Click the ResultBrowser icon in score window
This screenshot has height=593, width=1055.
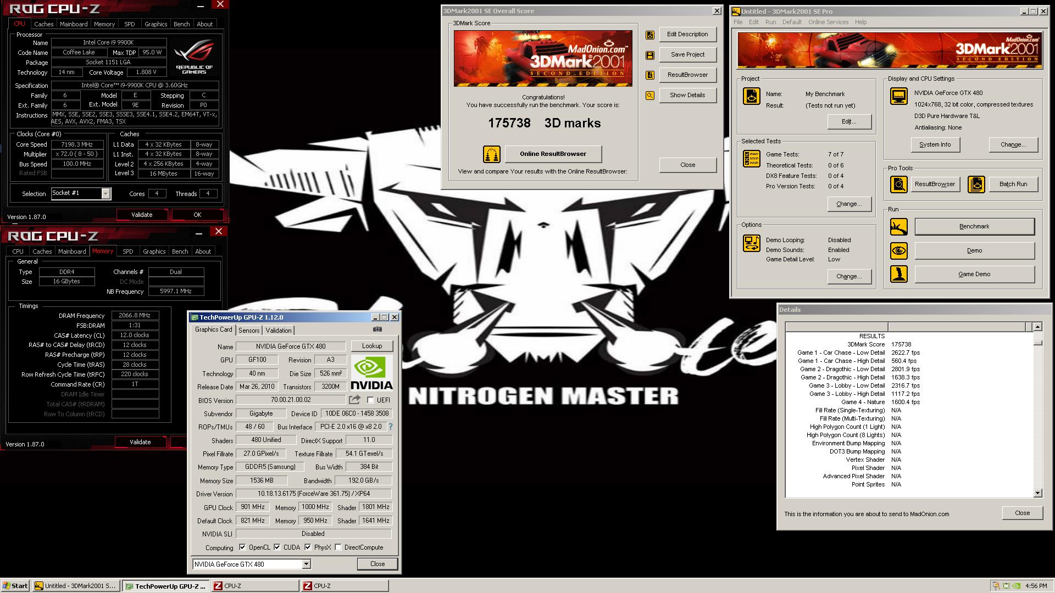pyautogui.click(x=650, y=75)
